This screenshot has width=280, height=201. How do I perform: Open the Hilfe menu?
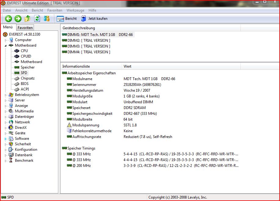92,10
